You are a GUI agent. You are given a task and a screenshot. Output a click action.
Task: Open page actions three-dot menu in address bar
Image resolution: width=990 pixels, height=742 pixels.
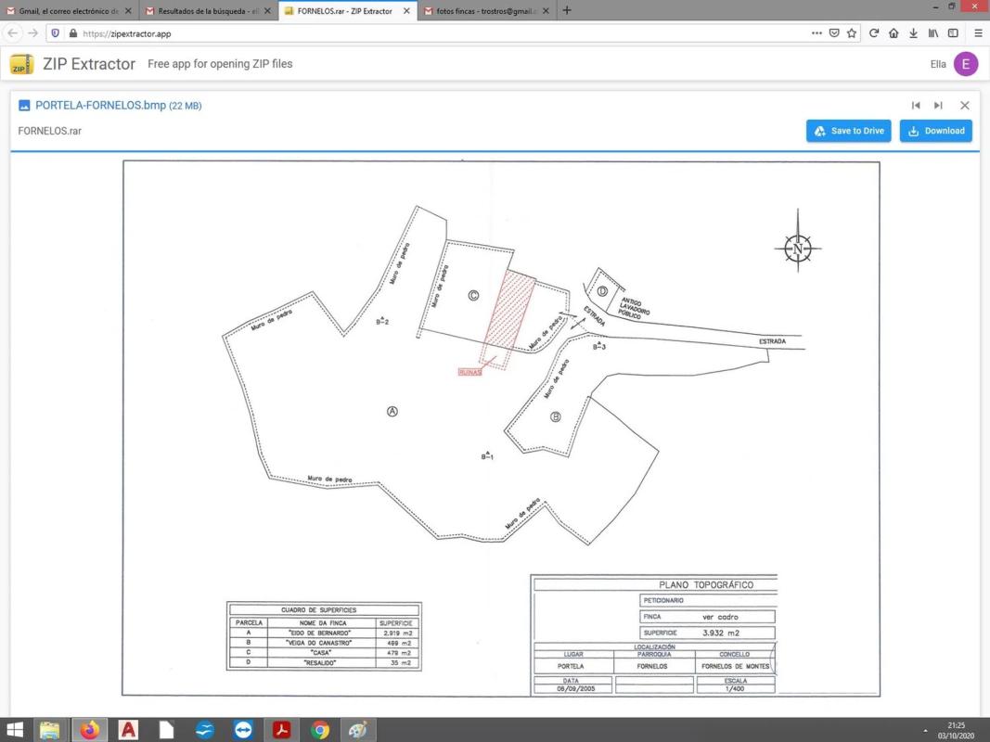point(816,33)
